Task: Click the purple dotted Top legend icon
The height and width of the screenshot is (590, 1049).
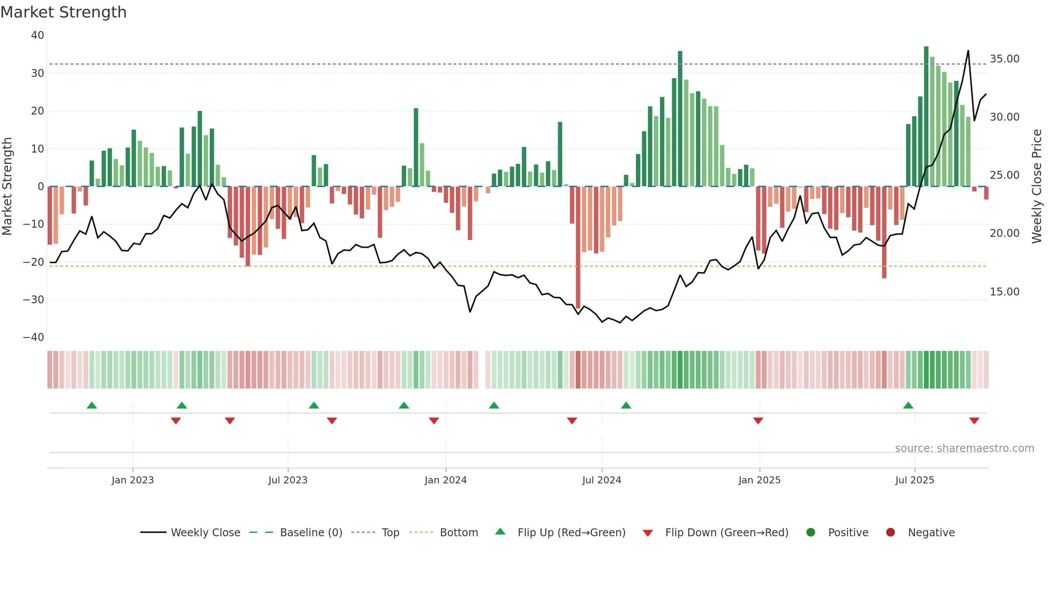Action: point(363,532)
